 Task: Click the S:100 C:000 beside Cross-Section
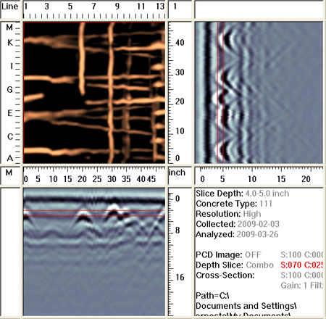point(302,275)
